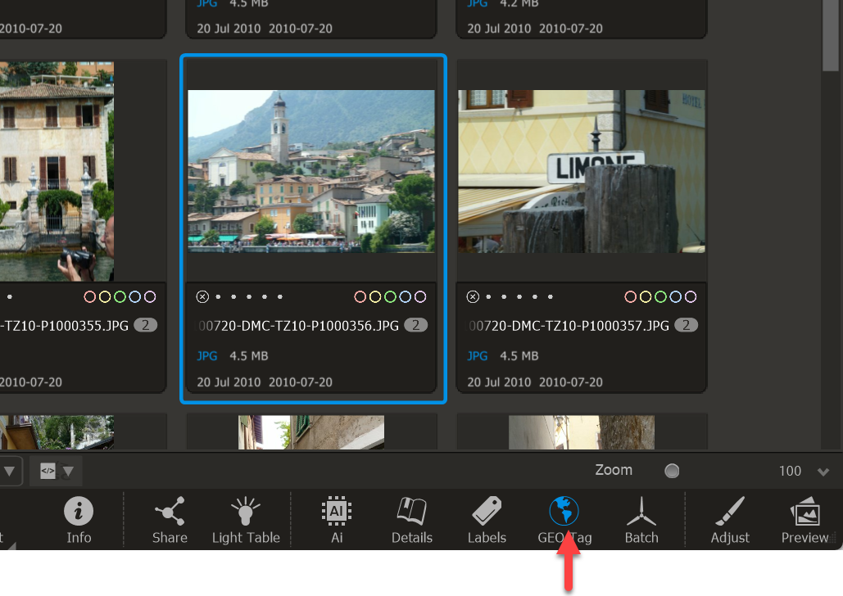Set first rating dot on P1000357.JPG
The height and width of the screenshot is (596, 843).
point(488,296)
